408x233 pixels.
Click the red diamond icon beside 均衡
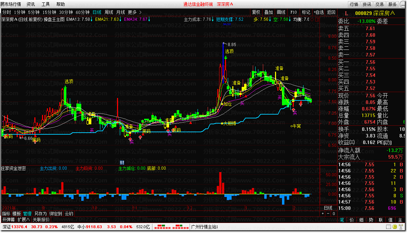312,19
